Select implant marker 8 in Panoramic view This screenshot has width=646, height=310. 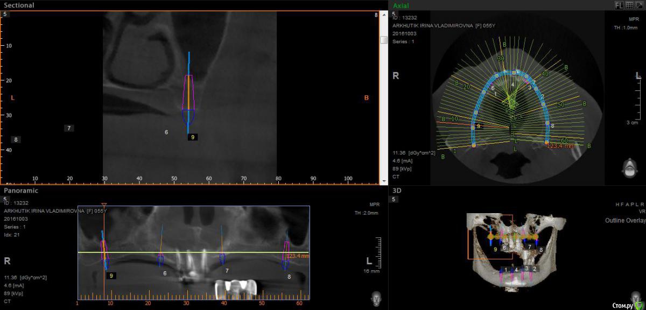(x=289, y=277)
